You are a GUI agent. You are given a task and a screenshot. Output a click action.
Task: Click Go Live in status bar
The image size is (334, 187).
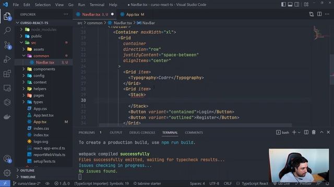click(x=282, y=183)
